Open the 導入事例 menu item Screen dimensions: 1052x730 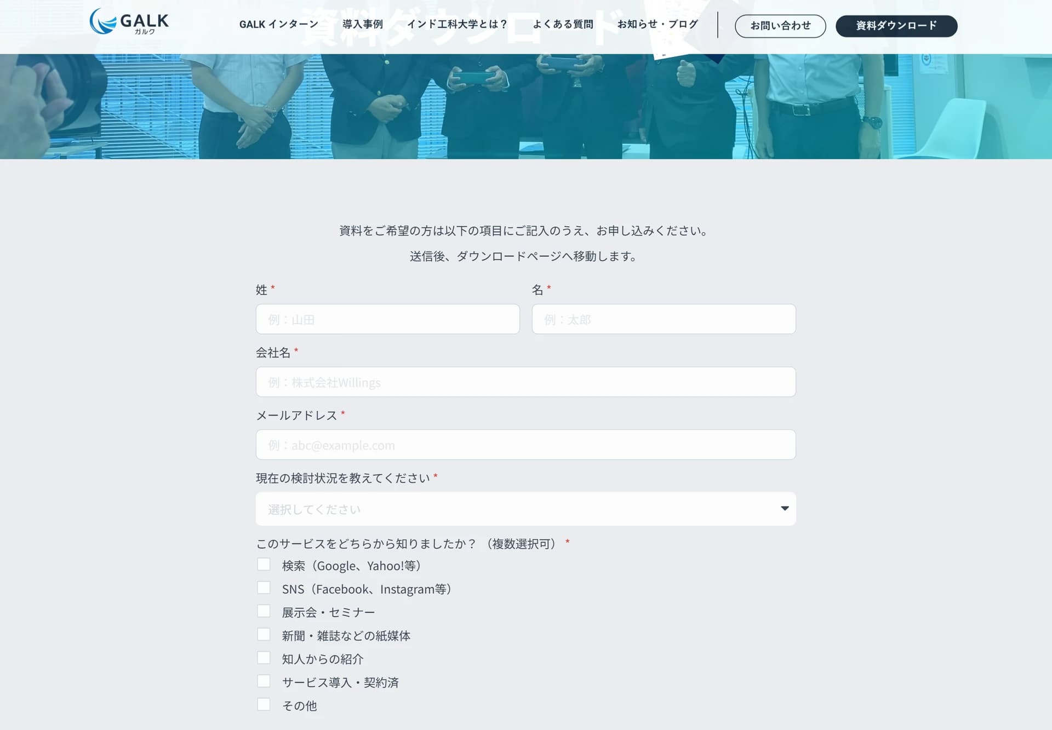362,24
